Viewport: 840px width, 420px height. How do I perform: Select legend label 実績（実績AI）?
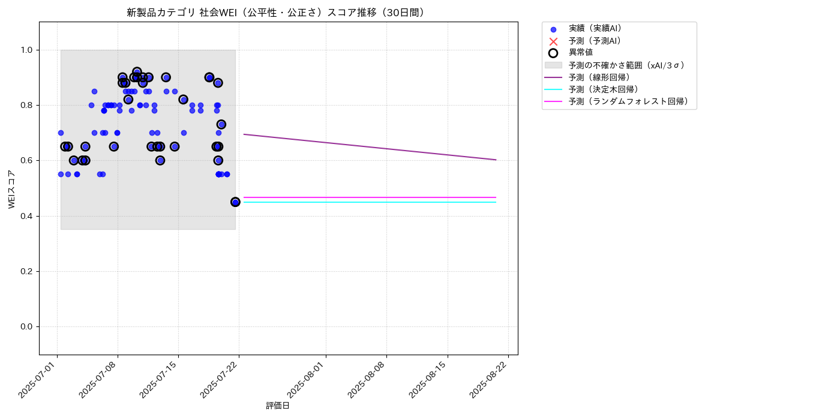[x=597, y=28]
